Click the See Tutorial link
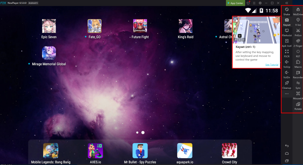Image resolution: width=303 pixels, height=165 pixels. tap(272, 65)
